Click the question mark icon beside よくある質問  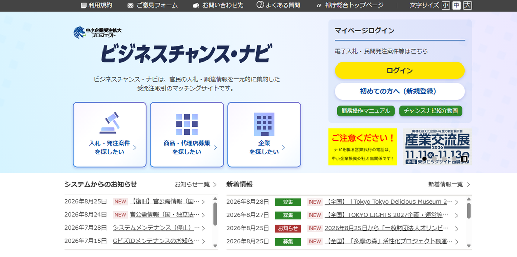point(260,5)
